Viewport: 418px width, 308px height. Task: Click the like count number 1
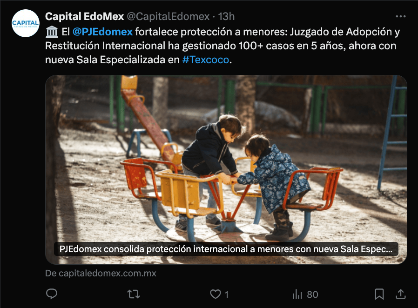click(226, 295)
